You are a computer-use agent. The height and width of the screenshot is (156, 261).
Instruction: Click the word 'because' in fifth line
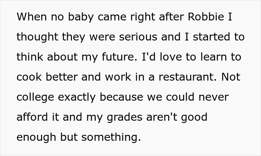[x=121, y=97]
